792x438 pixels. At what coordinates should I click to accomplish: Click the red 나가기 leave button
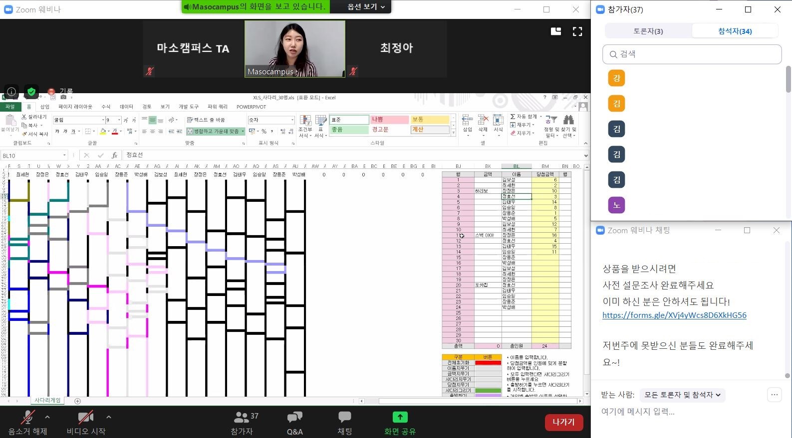[x=563, y=422]
